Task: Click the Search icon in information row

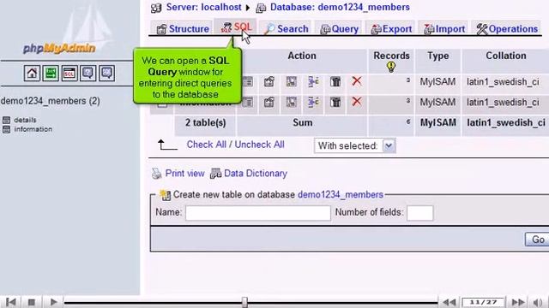Action: [292, 103]
